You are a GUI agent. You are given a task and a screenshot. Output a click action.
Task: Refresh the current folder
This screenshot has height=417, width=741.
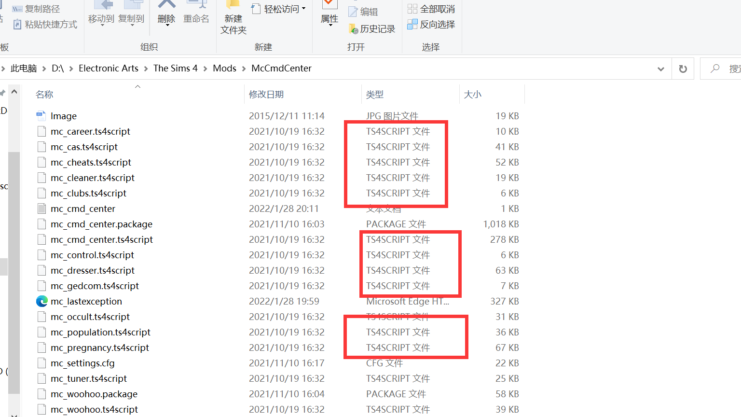[683, 69]
